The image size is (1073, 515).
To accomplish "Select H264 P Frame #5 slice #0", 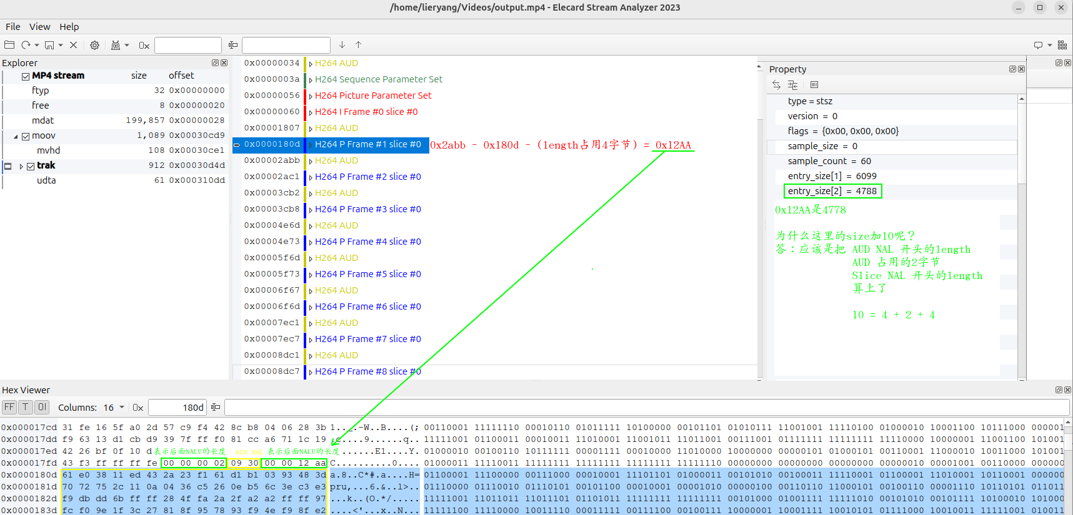I will pyautogui.click(x=368, y=274).
